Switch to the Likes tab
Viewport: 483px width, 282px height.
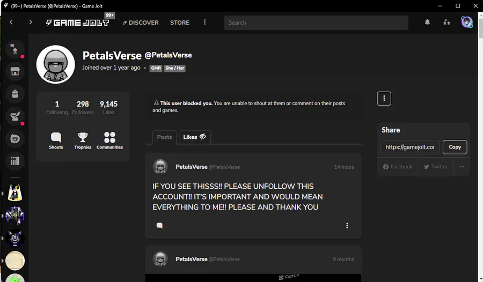[194, 137]
